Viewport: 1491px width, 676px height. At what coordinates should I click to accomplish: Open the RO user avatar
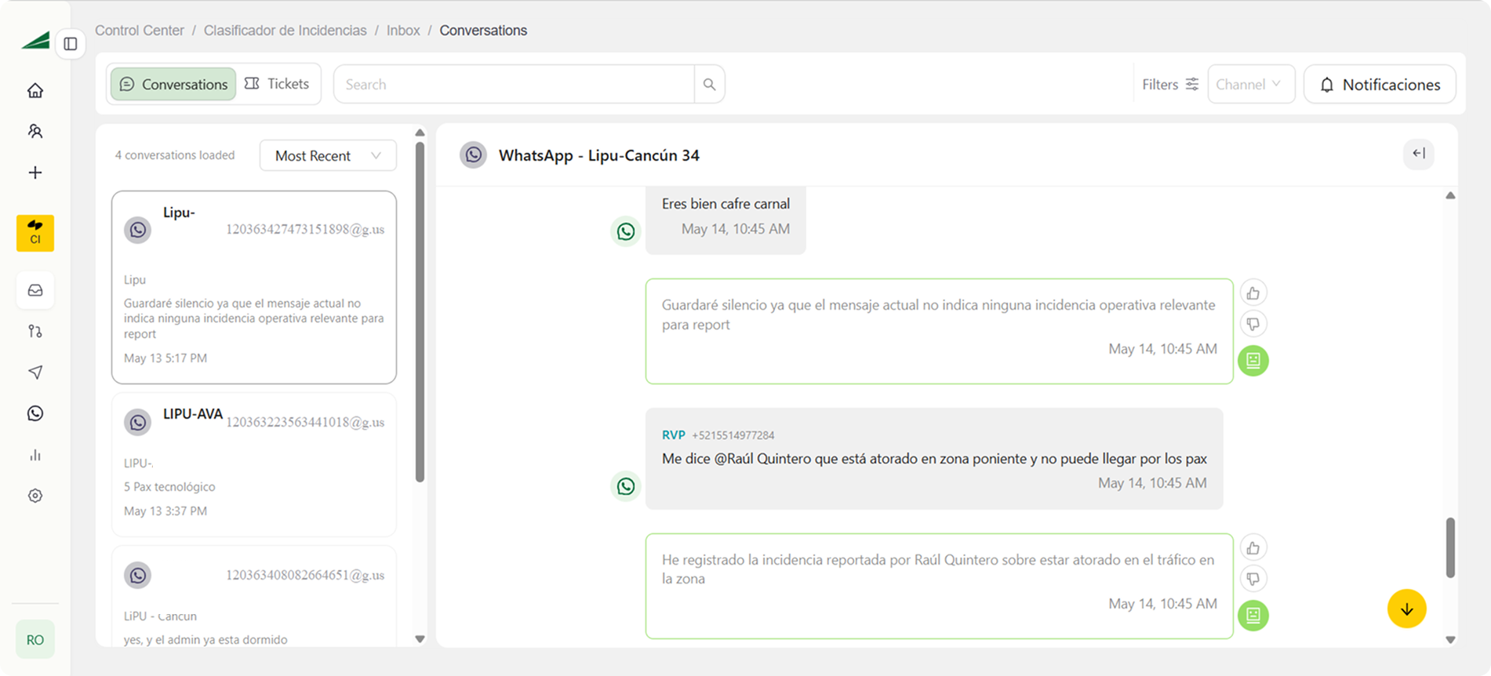coord(35,639)
